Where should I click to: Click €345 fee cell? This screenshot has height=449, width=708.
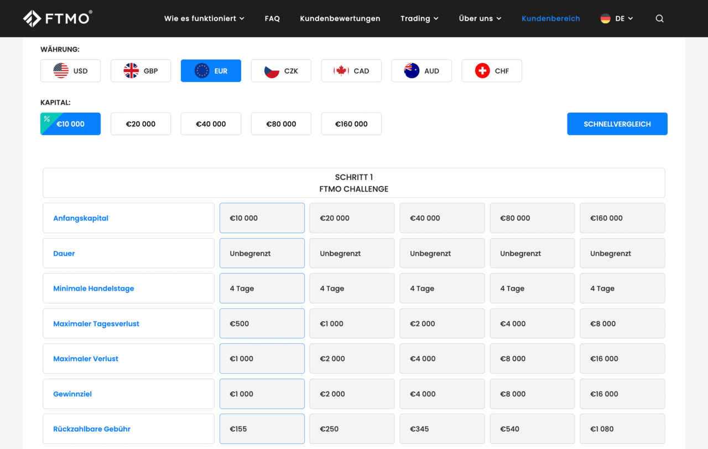(x=442, y=429)
